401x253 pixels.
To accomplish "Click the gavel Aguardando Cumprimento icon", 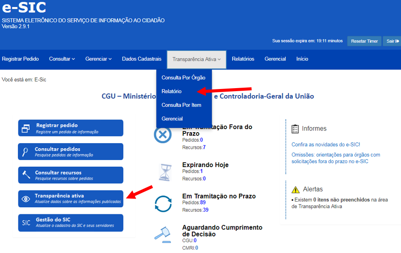I will point(163,235).
